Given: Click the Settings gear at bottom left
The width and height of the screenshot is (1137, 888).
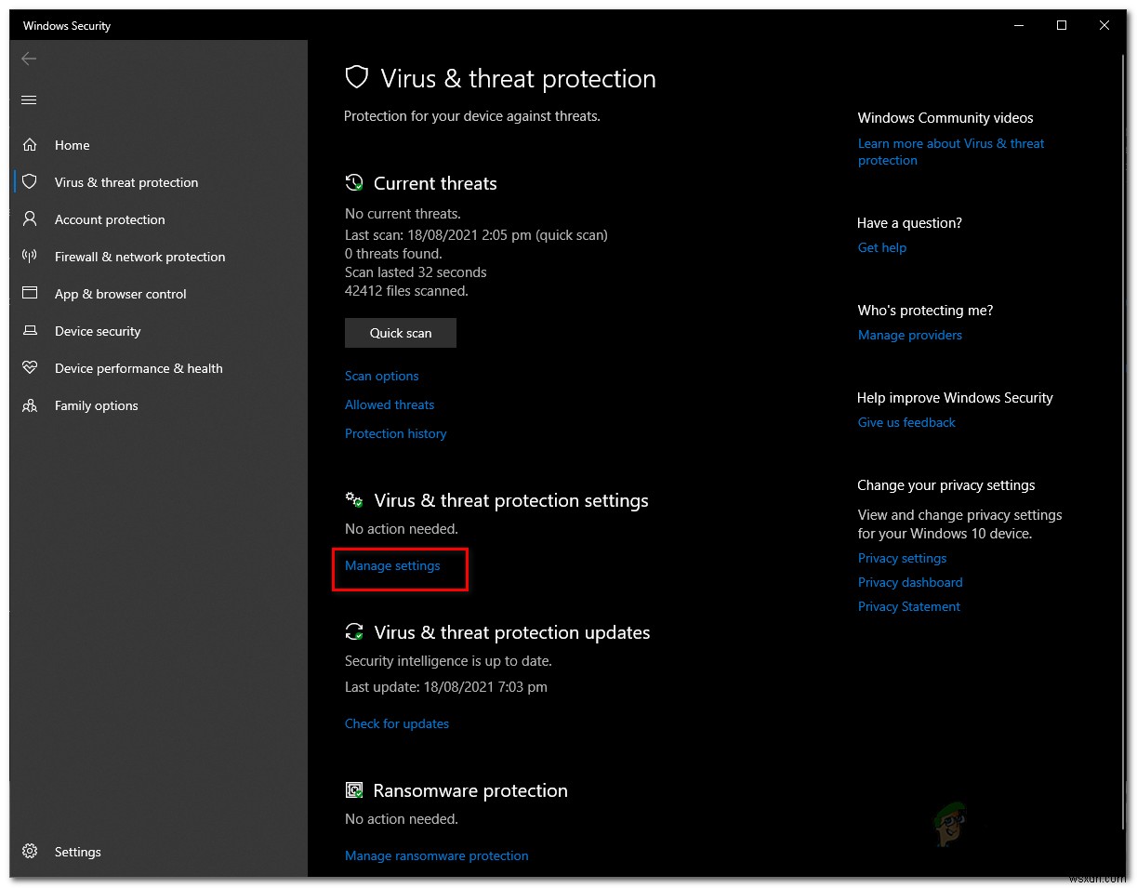Looking at the screenshot, I should click(29, 851).
